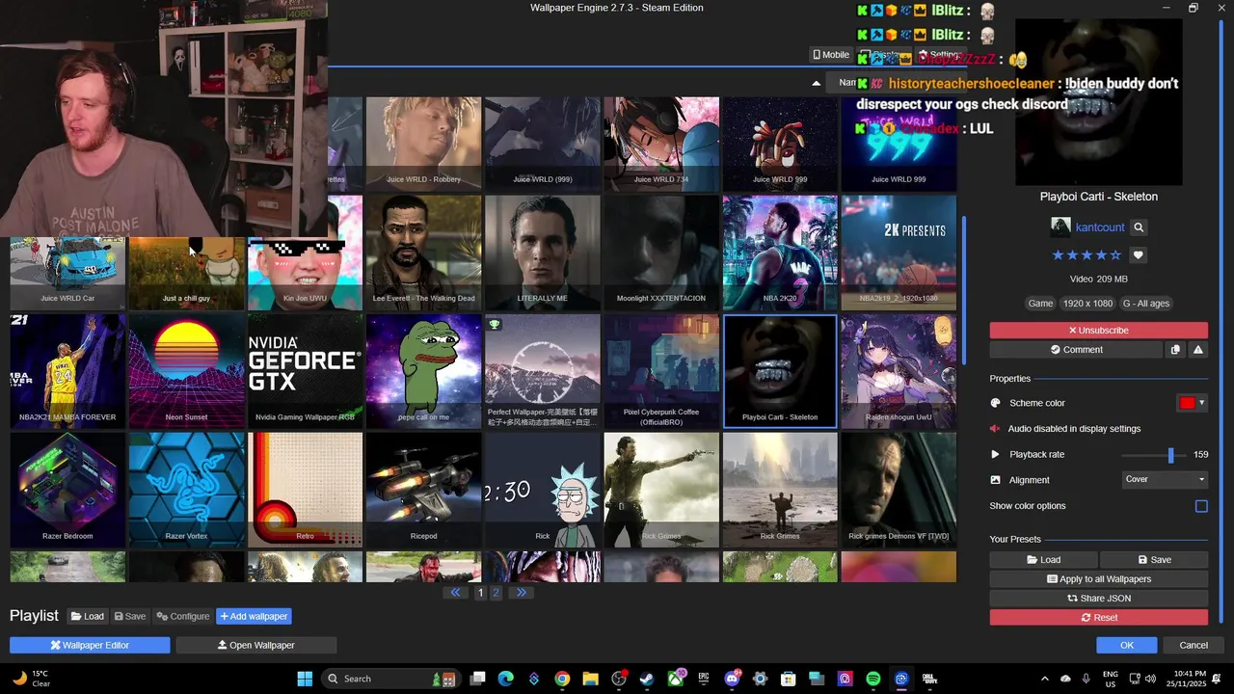This screenshot has width=1234, height=694.
Task: Search for more by kantcount magnifier icon
Action: click(x=1139, y=227)
